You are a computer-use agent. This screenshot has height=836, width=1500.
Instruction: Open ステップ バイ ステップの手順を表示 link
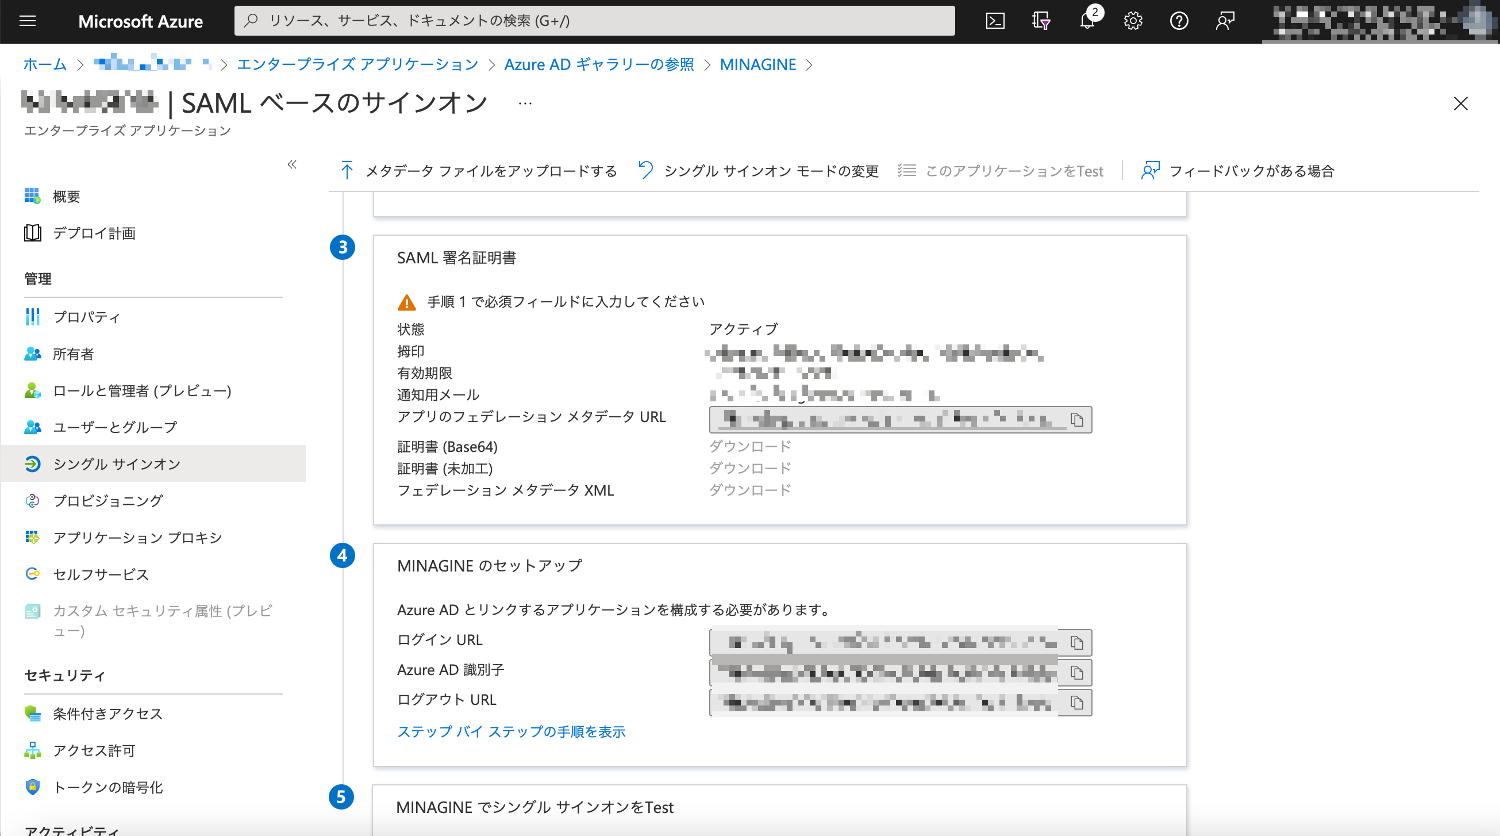(x=511, y=732)
